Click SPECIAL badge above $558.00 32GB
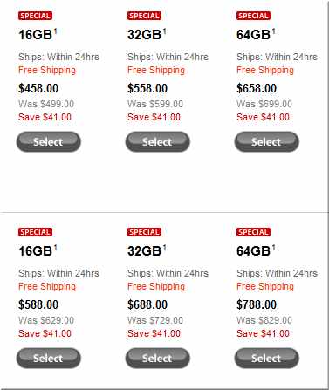The image size is (329, 390). coord(144,16)
